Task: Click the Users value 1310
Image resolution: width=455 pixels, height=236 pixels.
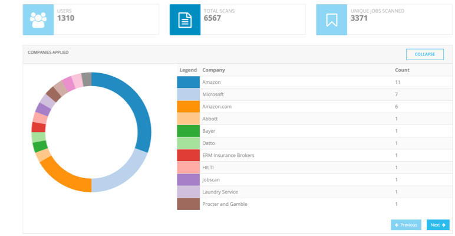Action: tap(65, 18)
